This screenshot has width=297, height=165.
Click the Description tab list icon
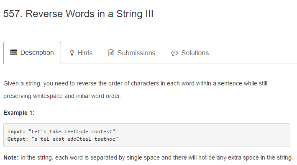(14, 52)
